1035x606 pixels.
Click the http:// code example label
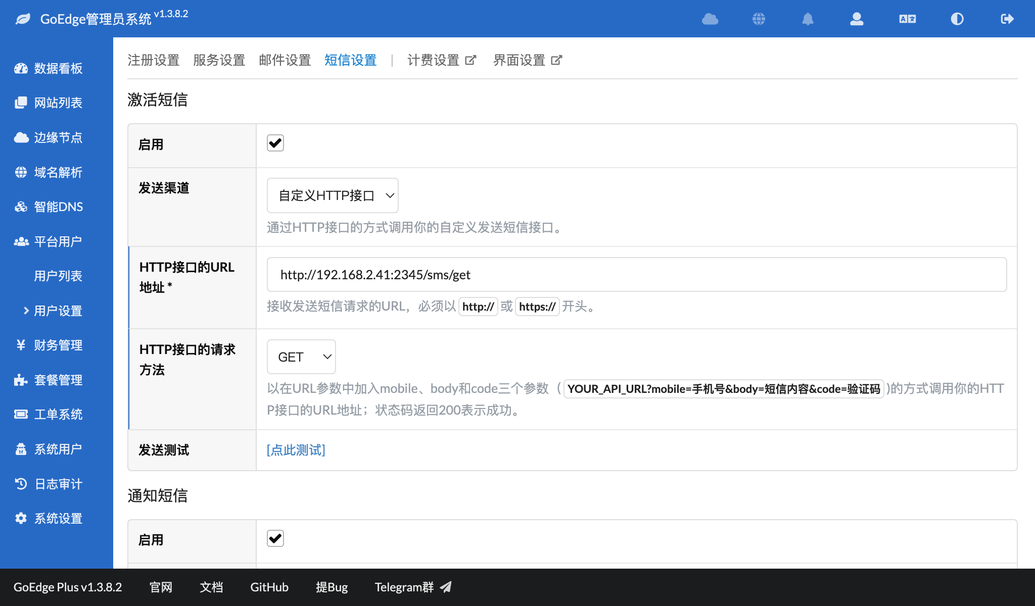click(478, 307)
